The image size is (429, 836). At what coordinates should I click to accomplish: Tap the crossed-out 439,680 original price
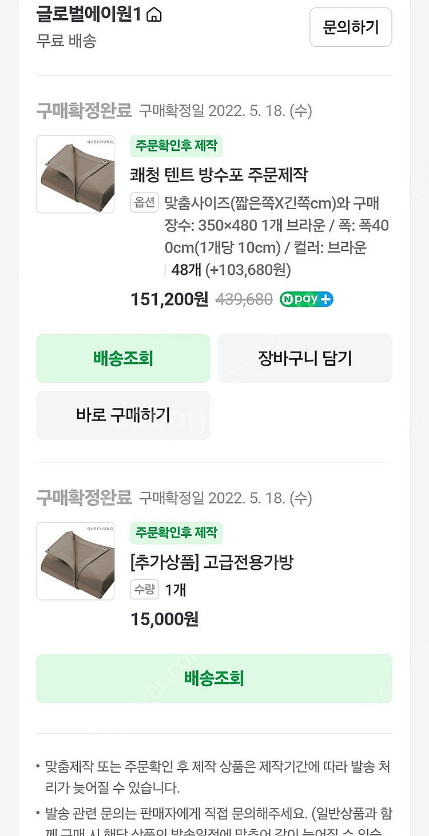tap(244, 300)
